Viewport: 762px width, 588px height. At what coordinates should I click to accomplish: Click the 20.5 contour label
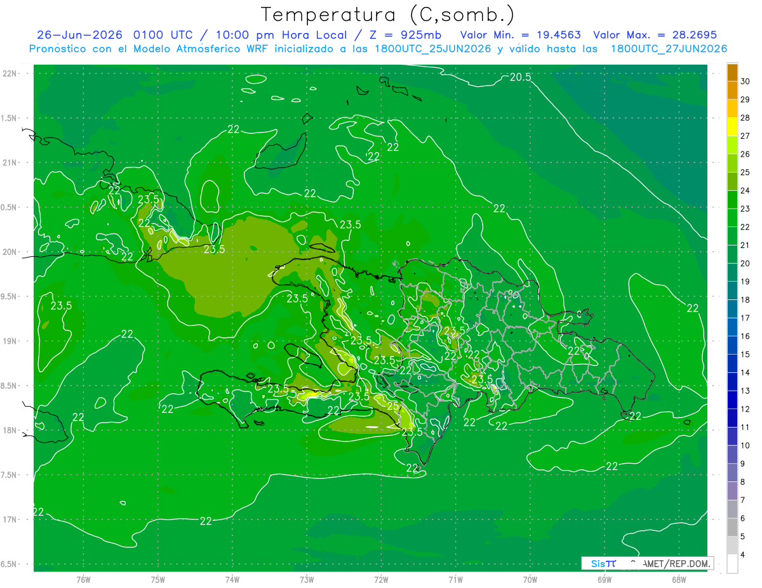520,77
